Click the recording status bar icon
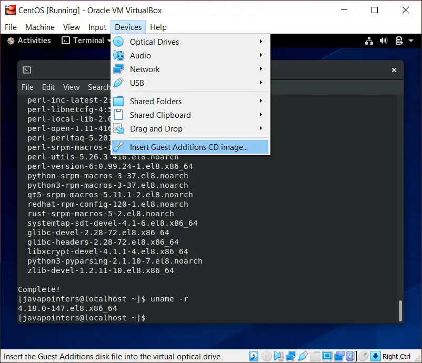This screenshot has height=363, width=422. [339, 356]
